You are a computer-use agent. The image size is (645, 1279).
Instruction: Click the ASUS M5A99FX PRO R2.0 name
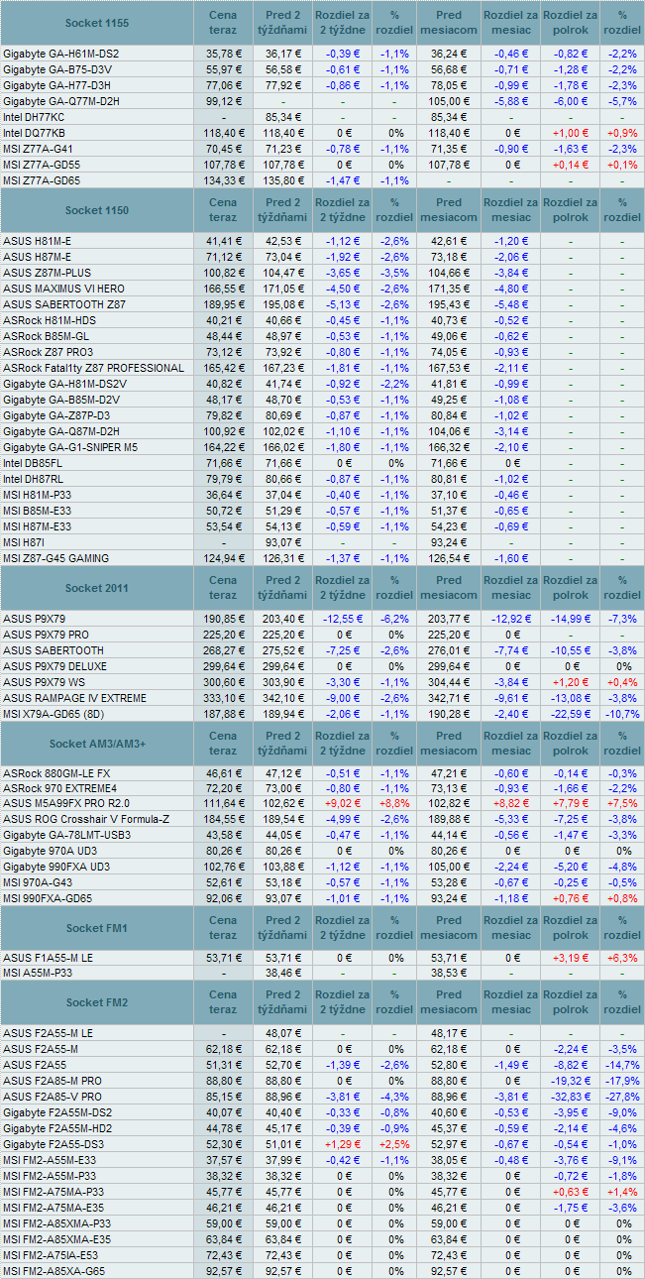click(x=66, y=803)
